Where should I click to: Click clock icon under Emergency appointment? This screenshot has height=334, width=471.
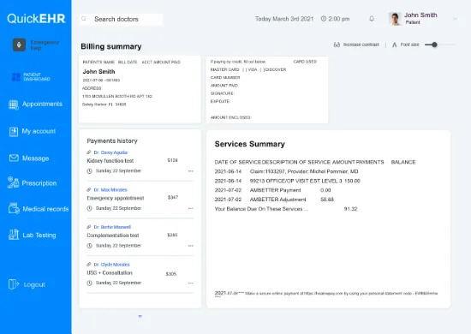[89, 208]
